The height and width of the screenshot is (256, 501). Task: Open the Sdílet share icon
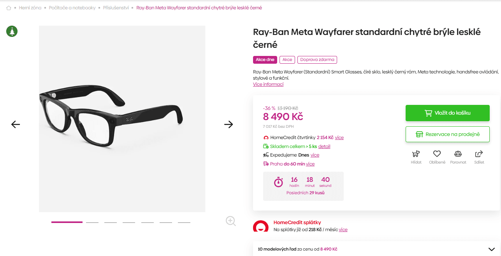[x=479, y=154]
